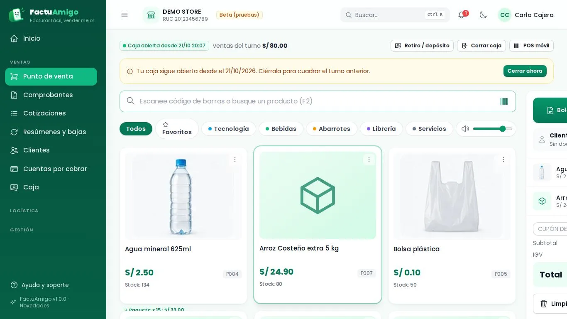Image resolution: width=567 pixels, height=319 pixels.
Task: Mute the sound speaker icon
Action: [x=465, y=129]
